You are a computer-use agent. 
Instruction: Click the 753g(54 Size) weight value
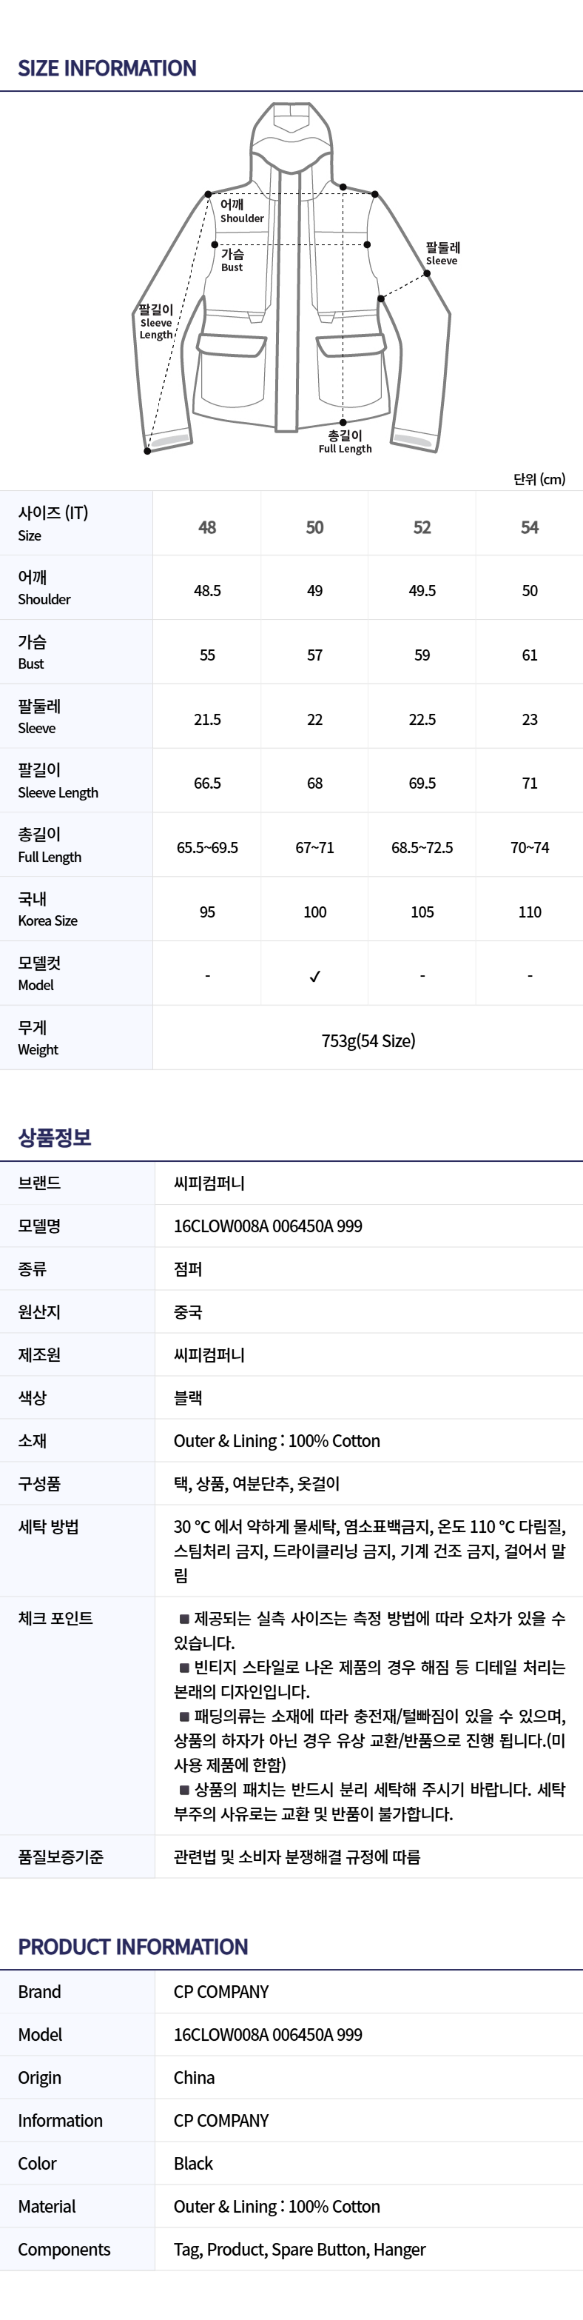[368, 1040]
